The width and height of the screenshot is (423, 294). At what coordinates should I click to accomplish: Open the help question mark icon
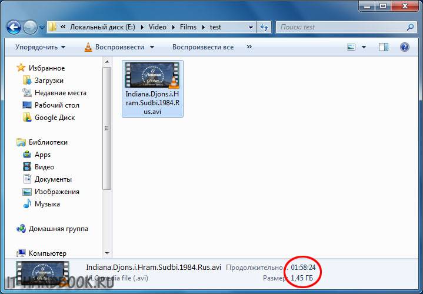pyautogui.click(x=405, y=47)
